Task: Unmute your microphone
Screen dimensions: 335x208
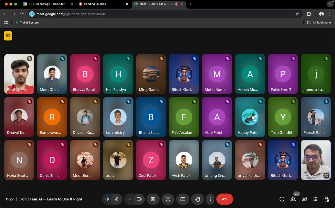Action: coord(117,199)
